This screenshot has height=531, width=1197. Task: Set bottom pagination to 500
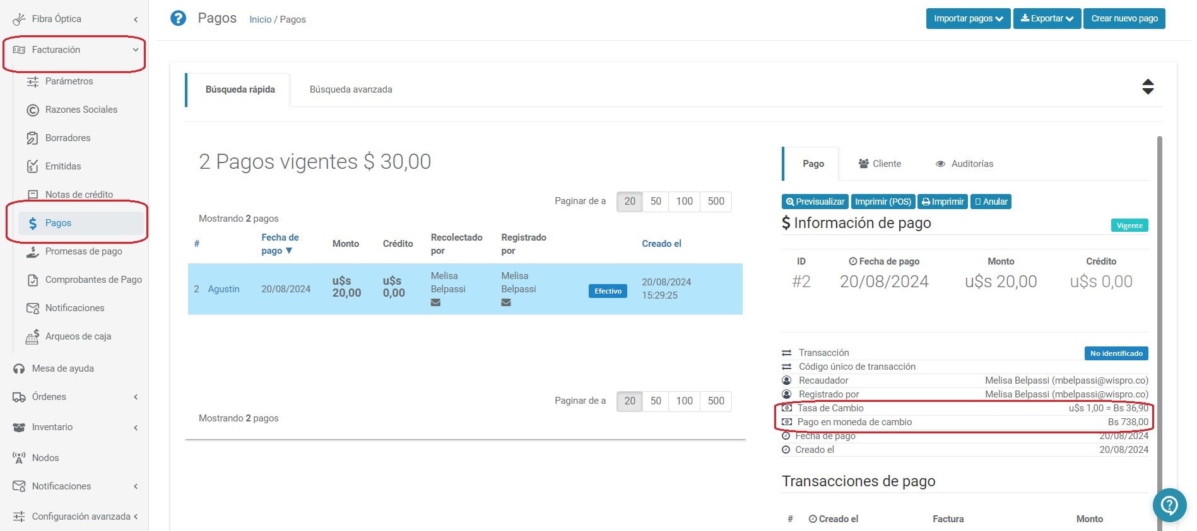[x=716, y=401]
